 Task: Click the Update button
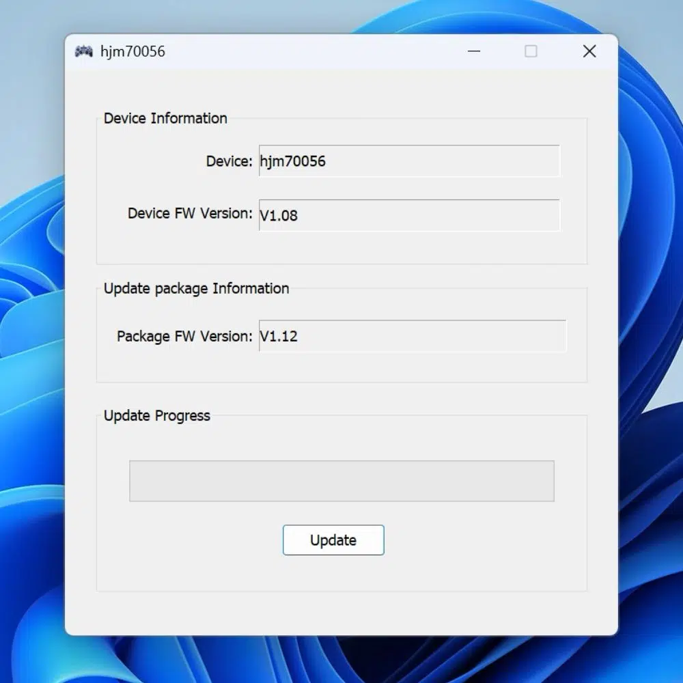click(333, 540)
